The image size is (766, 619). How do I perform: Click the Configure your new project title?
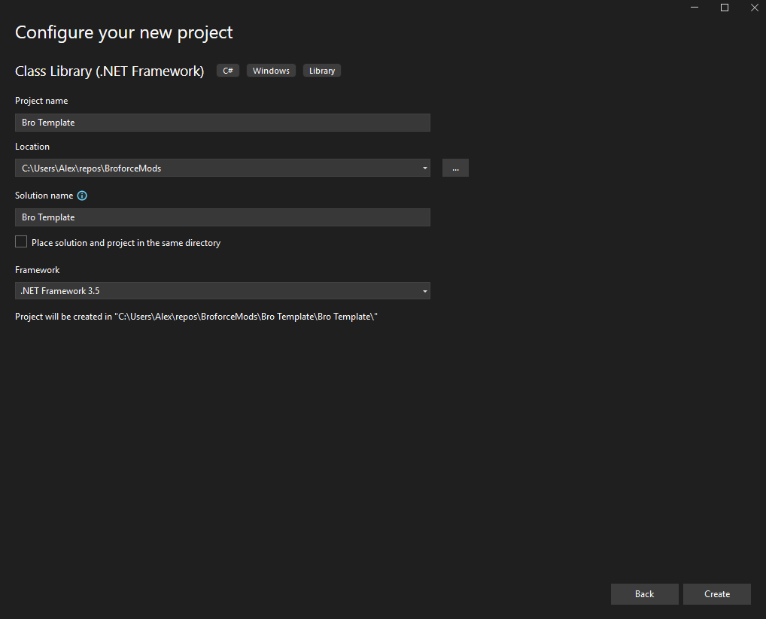[123, 32]
